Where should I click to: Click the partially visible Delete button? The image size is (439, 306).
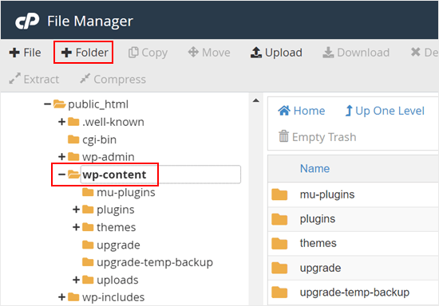[x=425, y=53]
